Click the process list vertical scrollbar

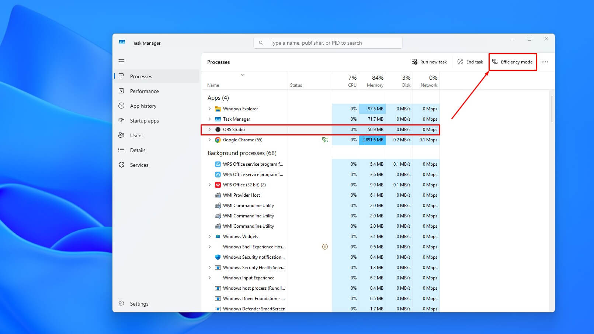pos(552,109)
